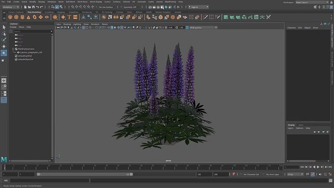This screenshot has height=188, width=334.
Task: Click the Redo arrow icon
Action: coord(41,7)
